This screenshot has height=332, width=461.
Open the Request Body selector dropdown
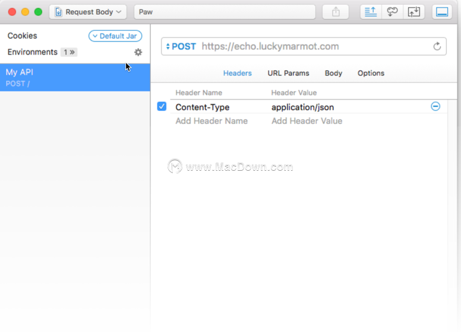[88, 12]
